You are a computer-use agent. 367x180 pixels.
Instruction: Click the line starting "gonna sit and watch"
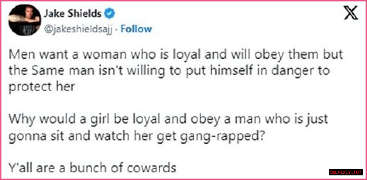click(x=136, y=136)
